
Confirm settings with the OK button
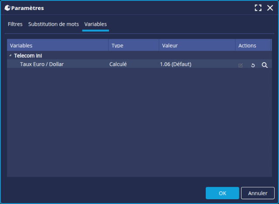point(222,193)
